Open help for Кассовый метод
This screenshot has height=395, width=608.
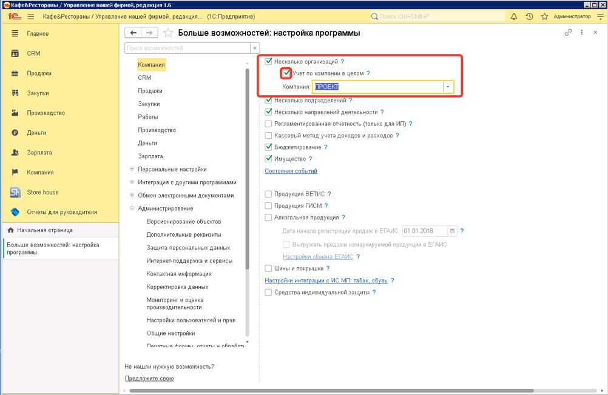[x=397, y=136]
